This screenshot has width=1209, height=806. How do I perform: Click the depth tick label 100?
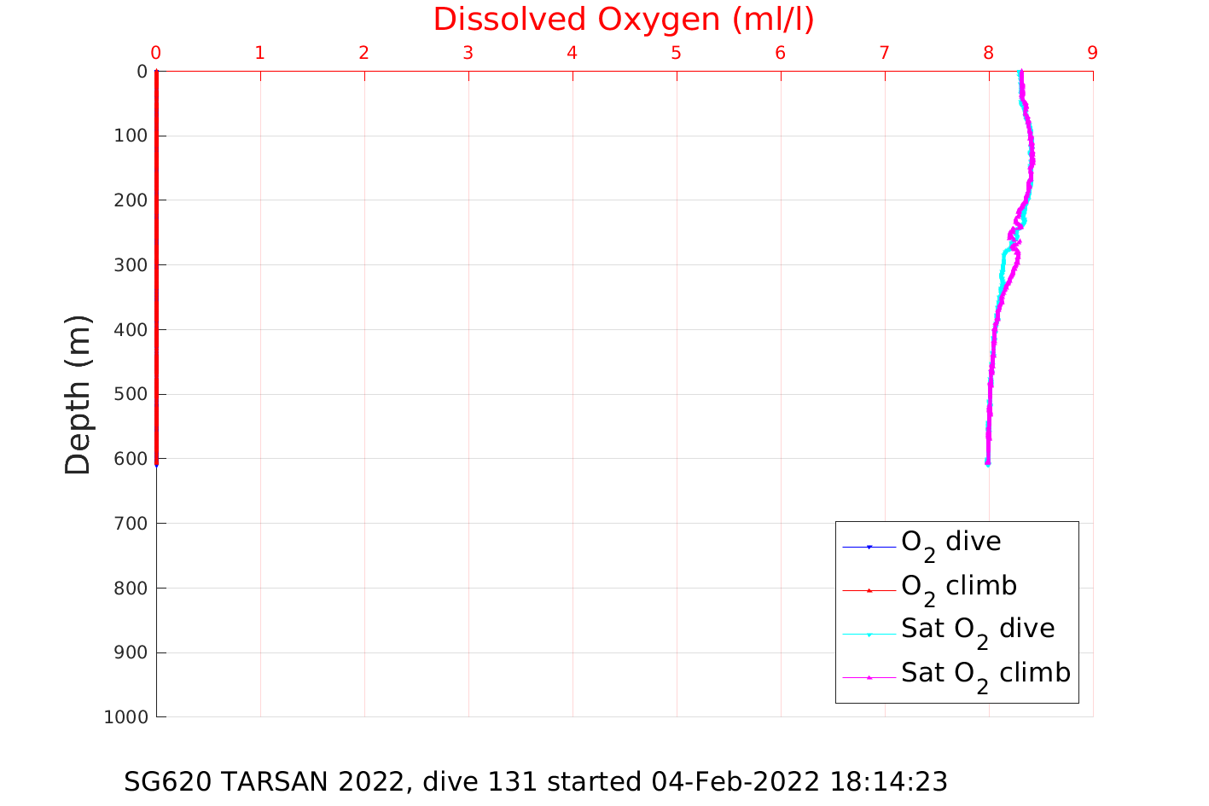click(131, 136)
